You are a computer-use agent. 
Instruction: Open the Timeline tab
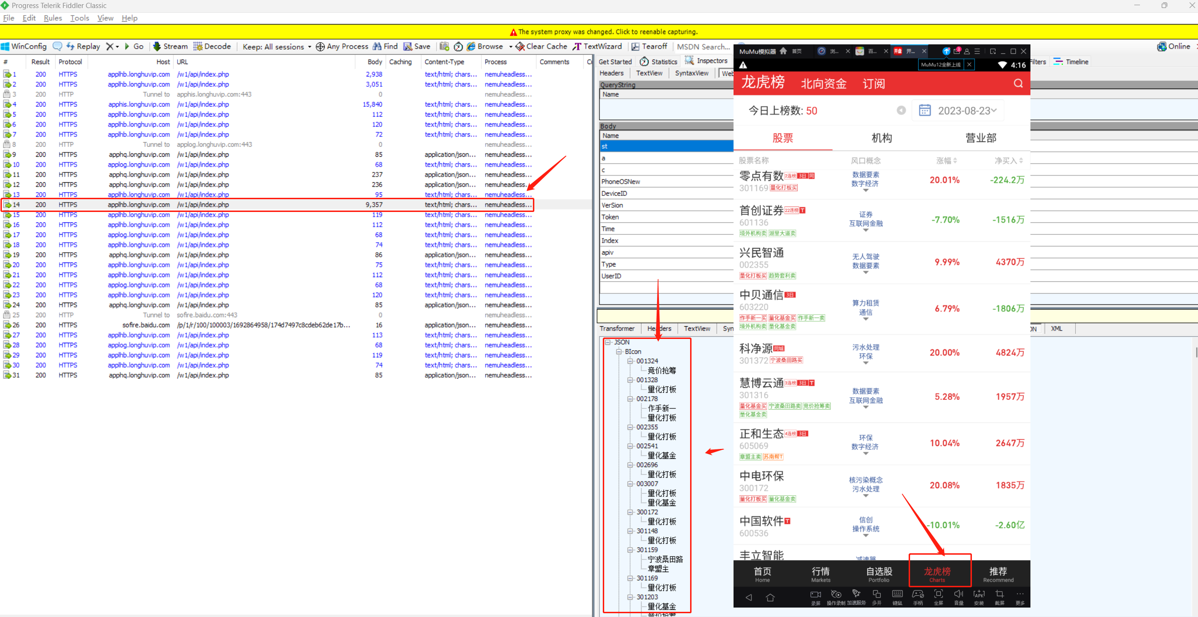(1071, 61)
